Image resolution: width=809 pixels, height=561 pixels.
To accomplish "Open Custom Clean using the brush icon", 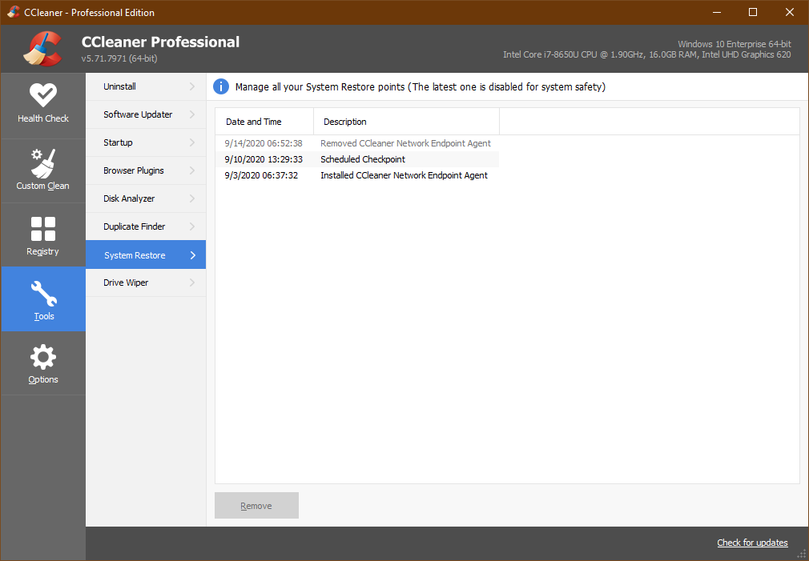I will pyautogui.click(x=43, y=162).
